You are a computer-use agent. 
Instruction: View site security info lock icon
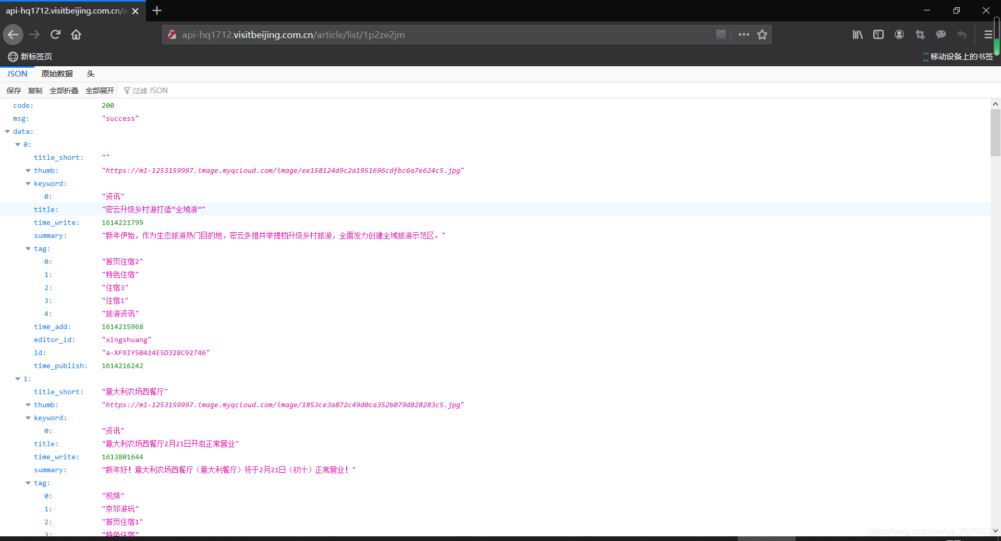click(x=172, y=35)
